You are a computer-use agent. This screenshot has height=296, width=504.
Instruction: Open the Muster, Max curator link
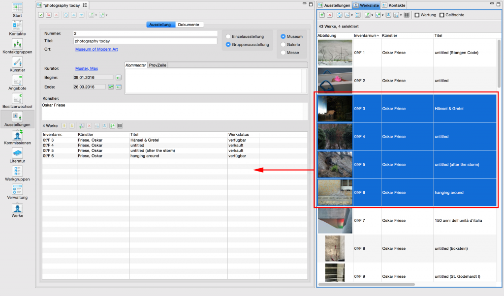[x=87, y=68]
